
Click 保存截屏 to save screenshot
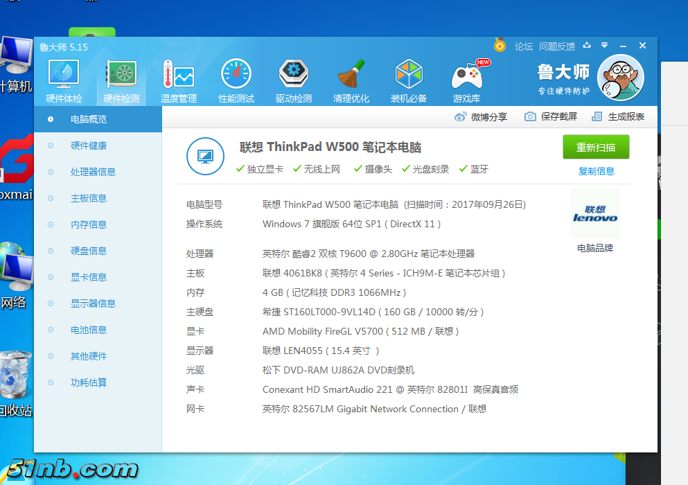click(551, 117)
